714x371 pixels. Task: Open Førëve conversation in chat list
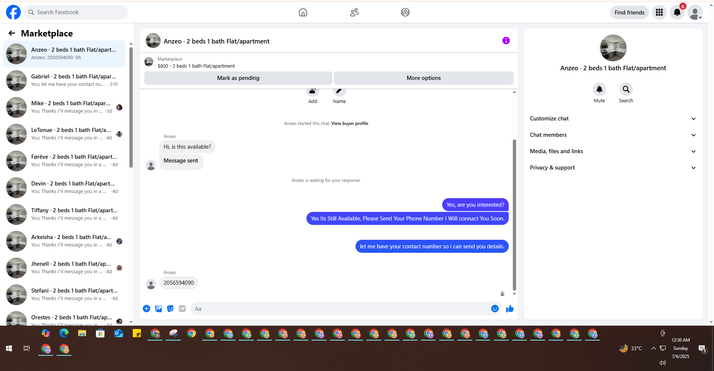64,161
